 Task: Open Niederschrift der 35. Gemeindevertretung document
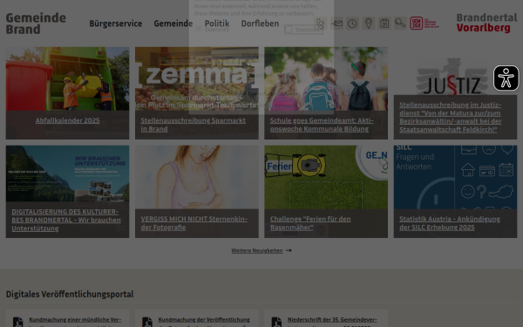click(x=332, y=322)
